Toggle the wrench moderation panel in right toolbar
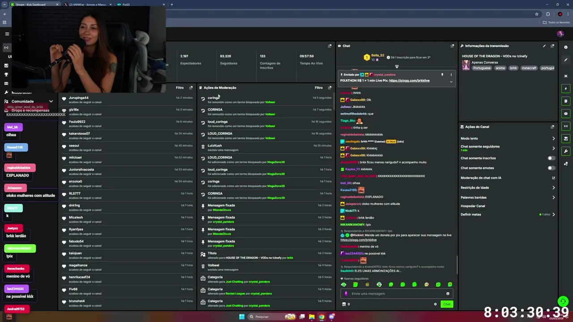This screenshot has width=573, height=322. [x=566, y=151]
